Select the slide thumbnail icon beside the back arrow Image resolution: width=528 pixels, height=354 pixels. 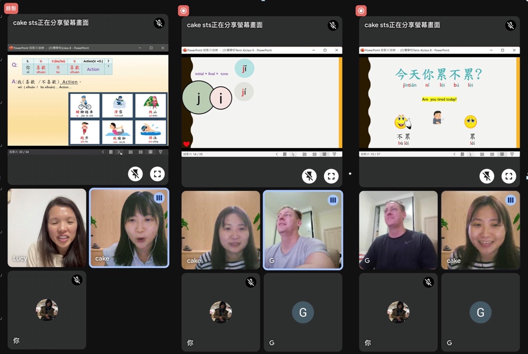point(111,152)
